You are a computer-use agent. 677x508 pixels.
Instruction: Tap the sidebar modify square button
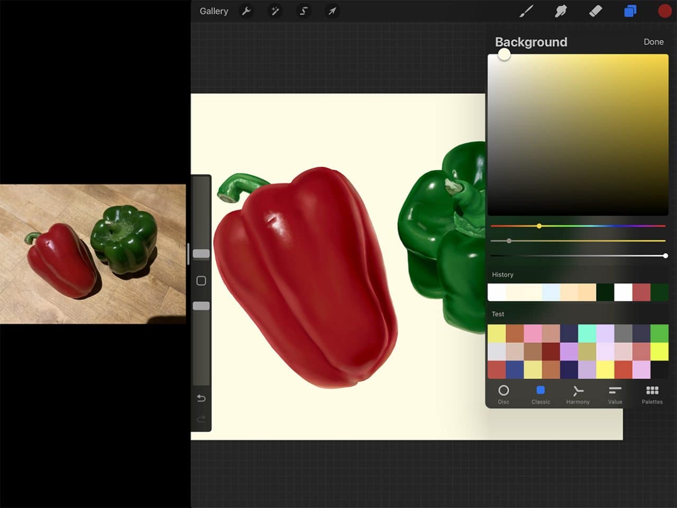(x=201, y=280)
